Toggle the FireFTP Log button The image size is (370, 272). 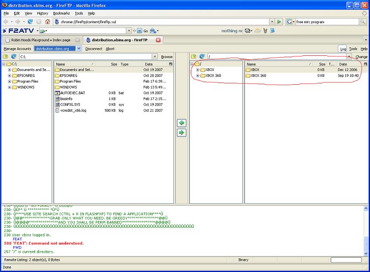point(342,49)
